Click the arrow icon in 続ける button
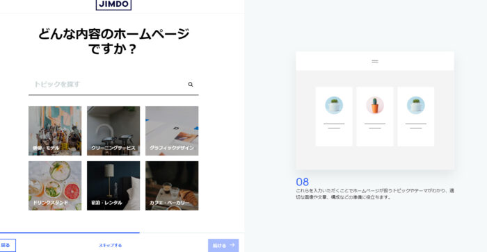The width and height of the screenshot is (487, 252). [232, 245]
